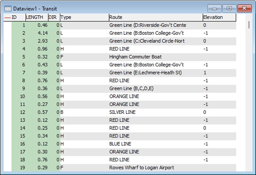Click BLUE LINE route cell
This screenshot has width=256, height=175.
[156, 144]
